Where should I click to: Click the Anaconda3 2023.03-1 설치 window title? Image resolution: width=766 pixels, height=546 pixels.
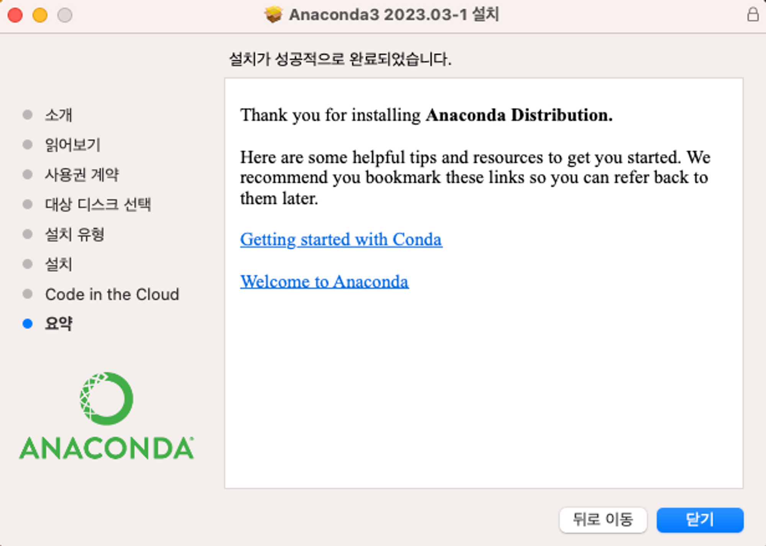[x=394, y=15]
